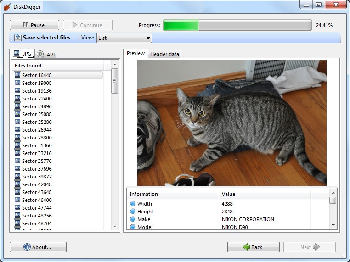Viewport: 350px width, 262px height.
Task: Select Sector 42048 in the files list
Action: (37, 184)
